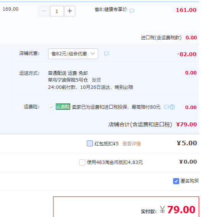Click the 店铺合计 ¥79.00 subtotal amount
Viewport: 201px width, 217px height.
click(186, 124)
